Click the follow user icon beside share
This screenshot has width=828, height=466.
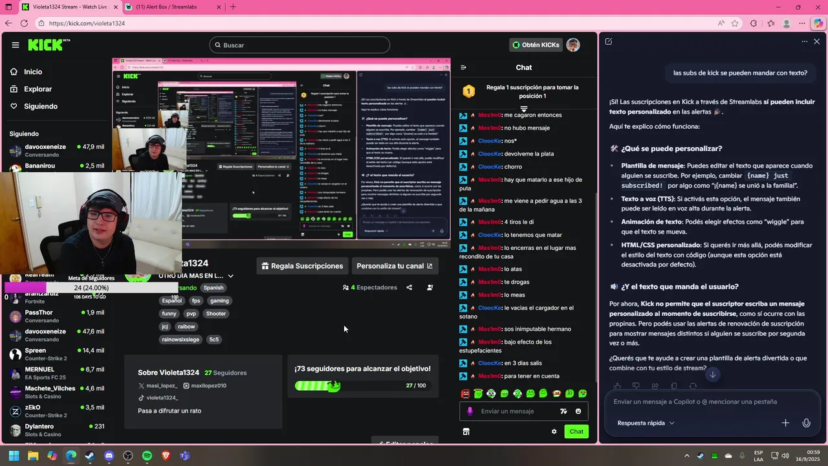coord(430,287)
